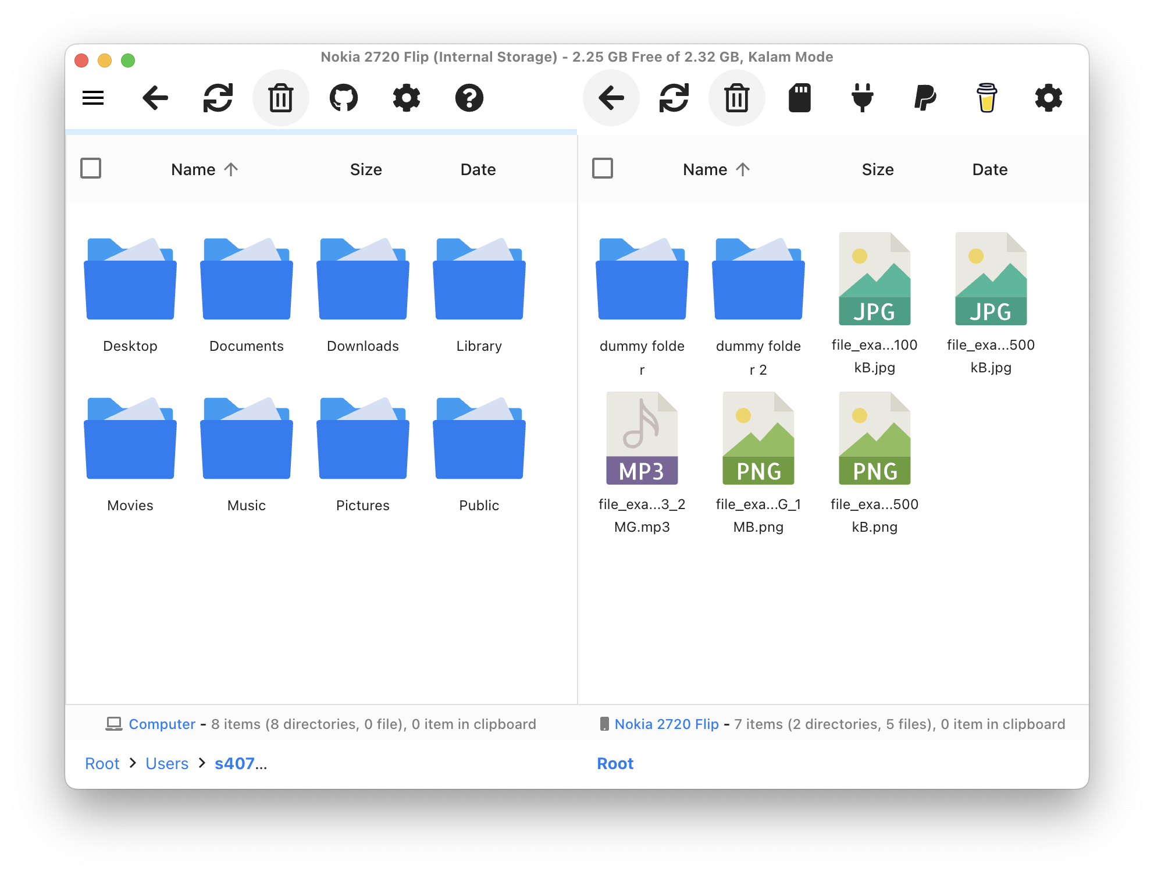The height and width of the screenshot is (875, 1154).
Task: Click the GitHub icon in toolbar
Action: click(344, 98)
